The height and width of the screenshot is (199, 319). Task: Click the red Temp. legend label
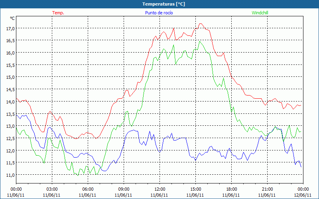(58, 13)
